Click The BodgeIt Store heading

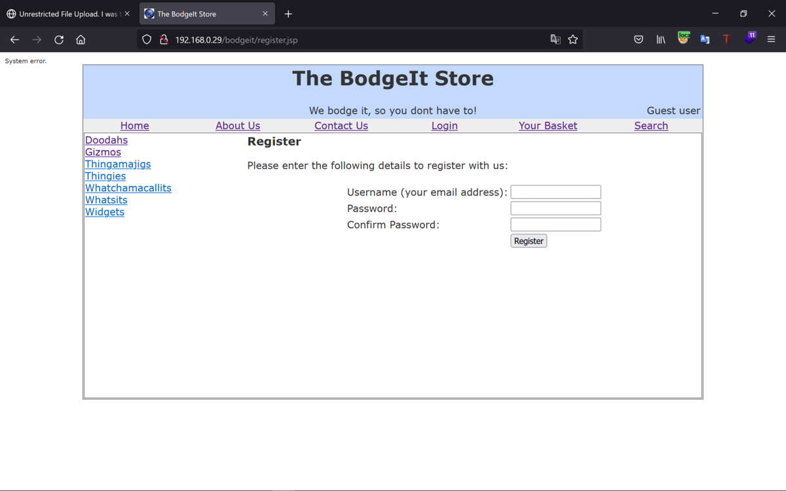[x=393, y=79]
